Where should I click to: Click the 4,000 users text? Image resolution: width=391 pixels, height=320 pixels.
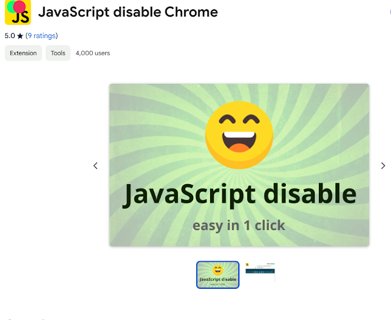click(x=93, y=53)
